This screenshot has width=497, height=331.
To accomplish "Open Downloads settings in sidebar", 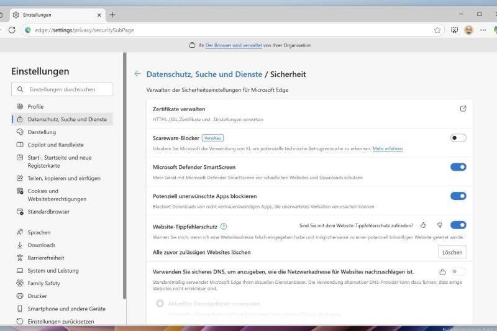I will click(62, 245).
